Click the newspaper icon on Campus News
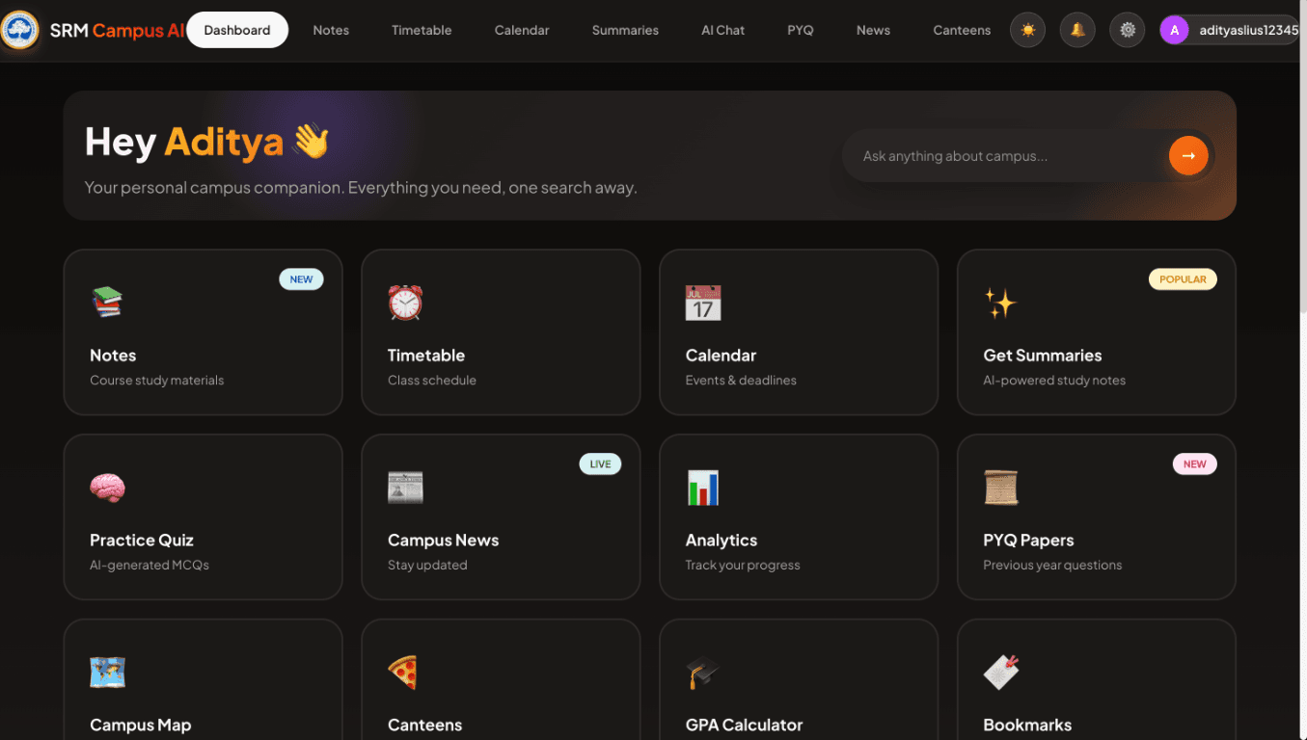The height and width of the screenshot is (740, 1307). pos(405,488)
